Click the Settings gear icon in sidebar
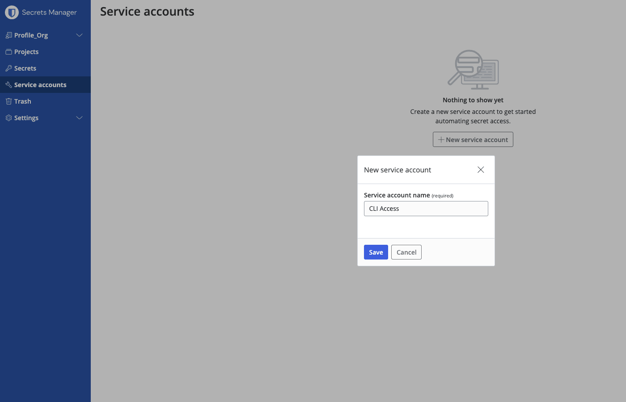Image resolution: width=626 pixels, height=402 pixels. 8,117
